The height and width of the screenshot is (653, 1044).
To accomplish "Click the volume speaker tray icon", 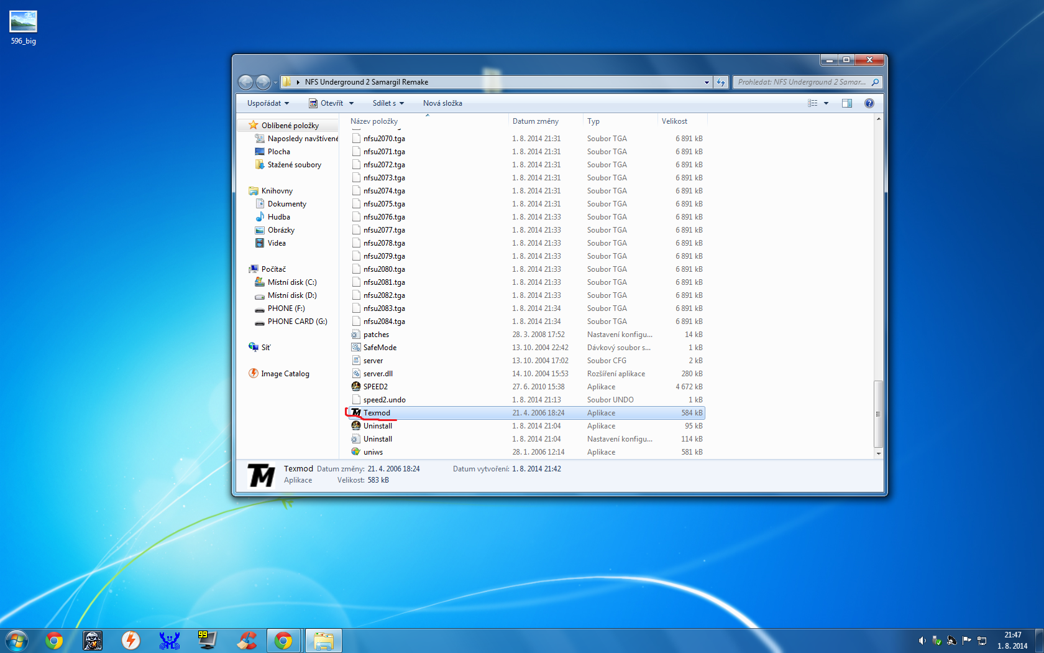I will [x=922, y=641].
